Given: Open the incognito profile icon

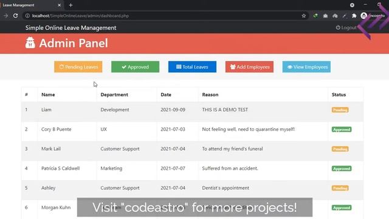Looking at the screenshot, I should point(363,16).
